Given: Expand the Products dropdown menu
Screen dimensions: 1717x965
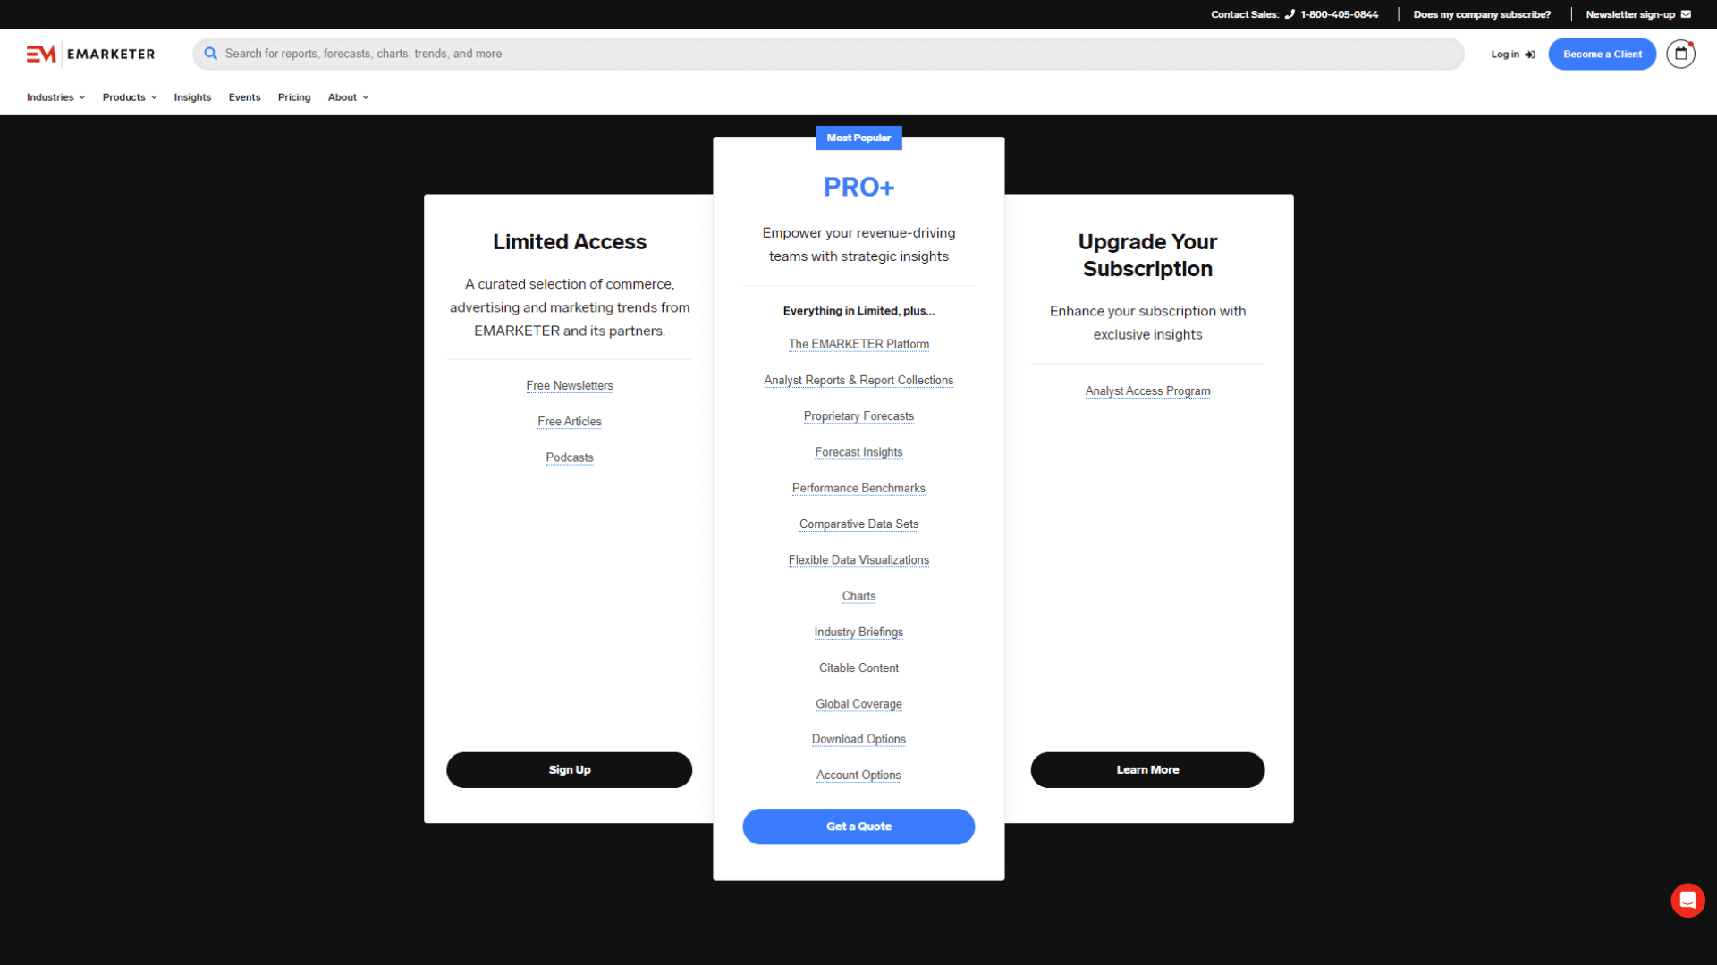Looking at the screenshot, I should (x=129, y=96).
